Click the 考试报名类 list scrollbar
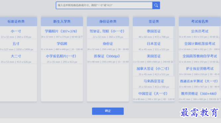The image size is (221, 123). click(x=220, y=58)
